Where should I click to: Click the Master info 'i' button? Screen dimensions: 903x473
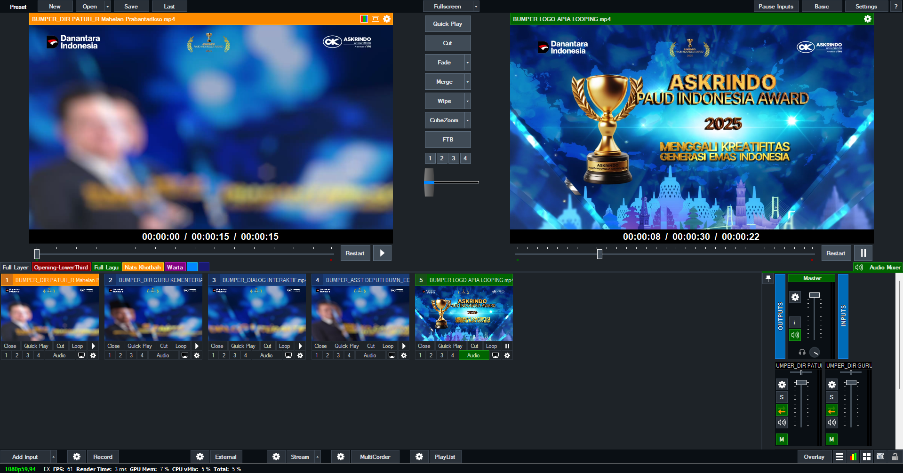click(795, 323)
